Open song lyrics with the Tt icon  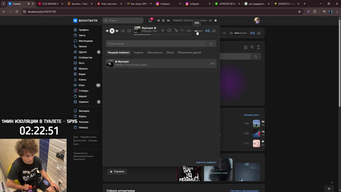click(x=182, y=31)
